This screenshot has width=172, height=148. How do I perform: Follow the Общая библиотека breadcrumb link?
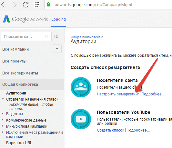(85, 37)
